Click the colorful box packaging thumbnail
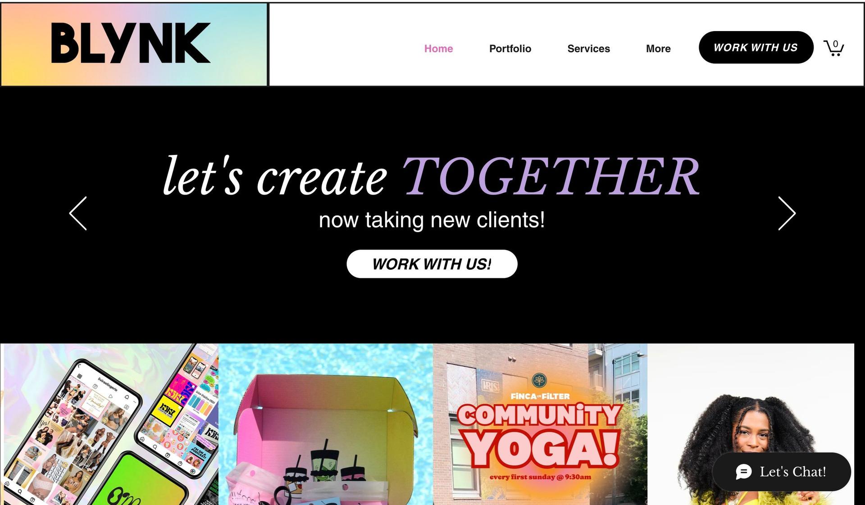 coord(326,424)
